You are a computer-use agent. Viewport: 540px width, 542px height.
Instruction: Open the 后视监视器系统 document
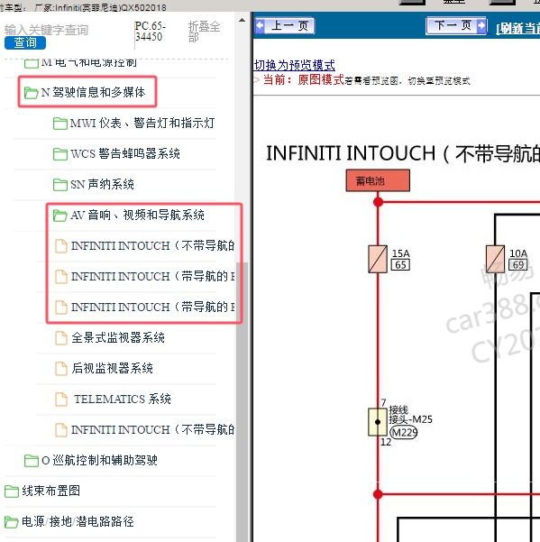(104, 368)
